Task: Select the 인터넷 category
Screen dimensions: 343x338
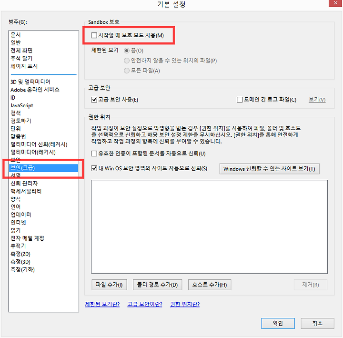Action: point(43,223)
